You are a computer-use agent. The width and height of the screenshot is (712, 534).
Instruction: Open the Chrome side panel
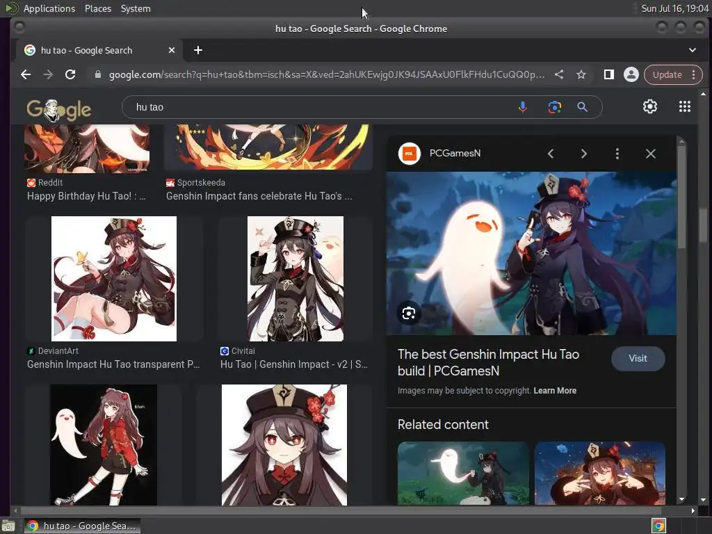click(609, 74)
